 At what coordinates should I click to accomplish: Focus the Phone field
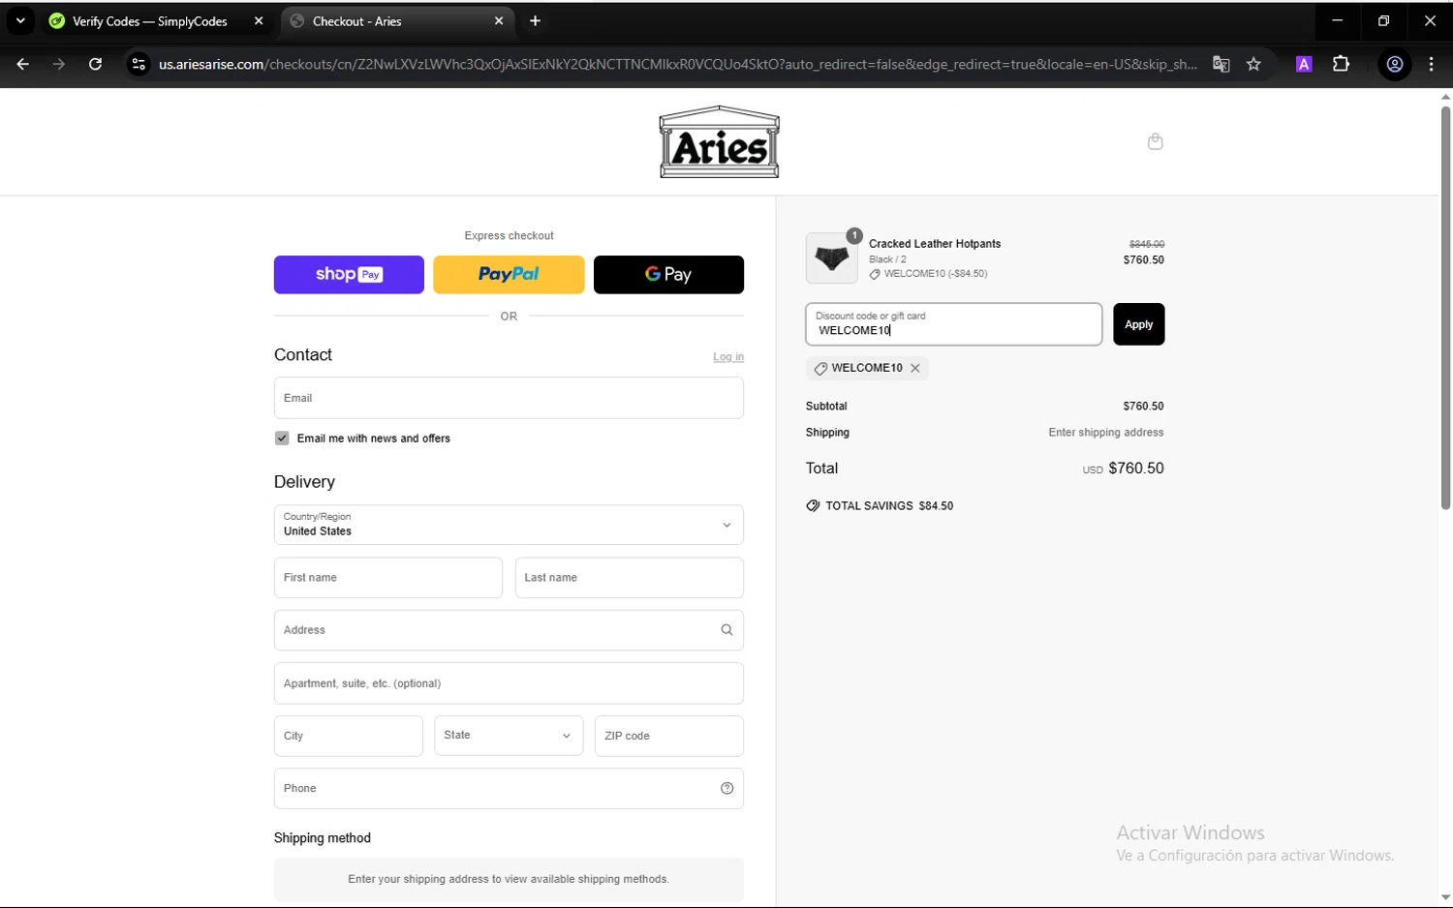(x=509, y=788)
